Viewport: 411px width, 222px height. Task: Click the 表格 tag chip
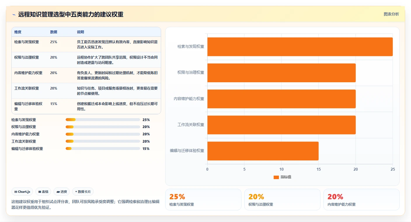click(x=43, y=192)
